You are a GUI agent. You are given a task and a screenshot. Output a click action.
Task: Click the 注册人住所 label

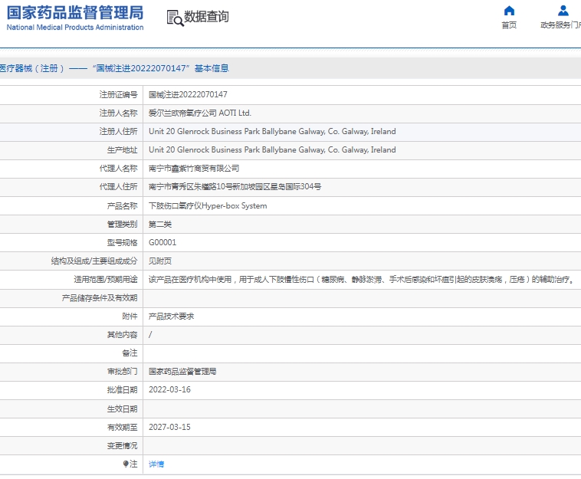coord(118,132)
